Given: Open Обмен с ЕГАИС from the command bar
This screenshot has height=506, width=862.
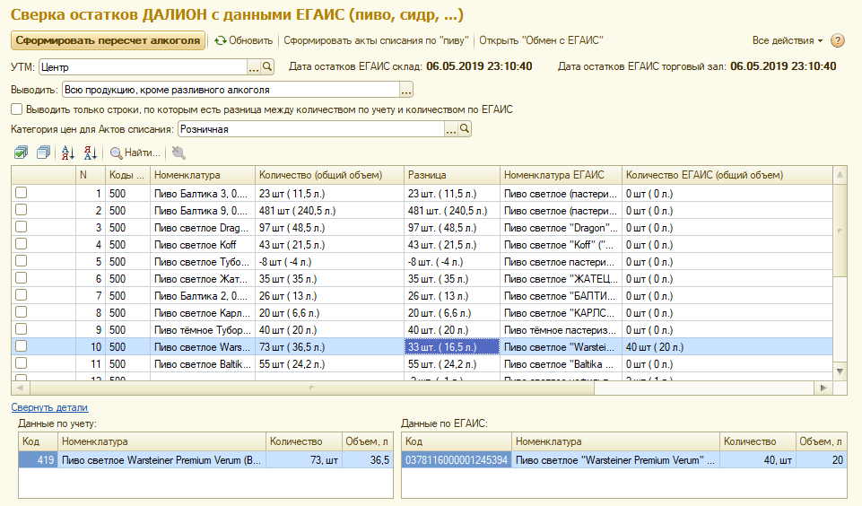Looking at the screenshot, I should pos(540,40).
